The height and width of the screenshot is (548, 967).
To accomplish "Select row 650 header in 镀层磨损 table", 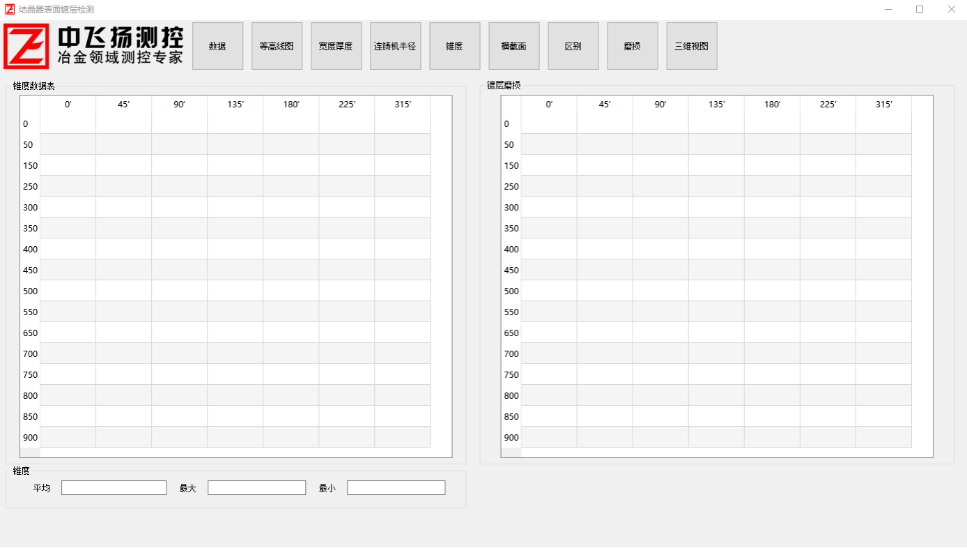I will 511,333.
